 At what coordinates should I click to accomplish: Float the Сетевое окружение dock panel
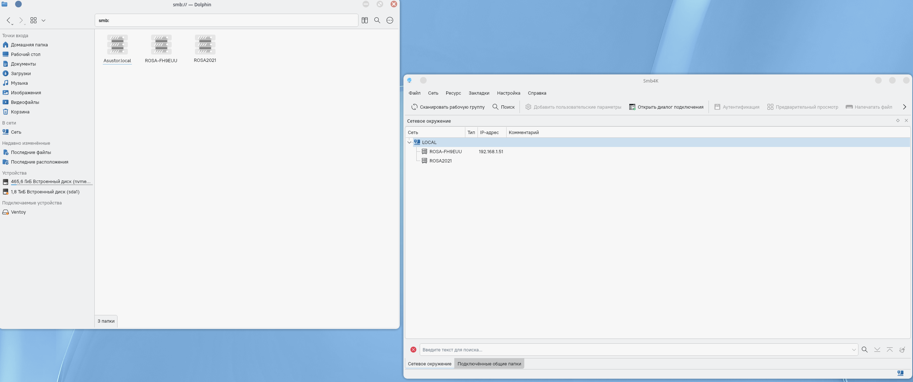coord(898,120)
